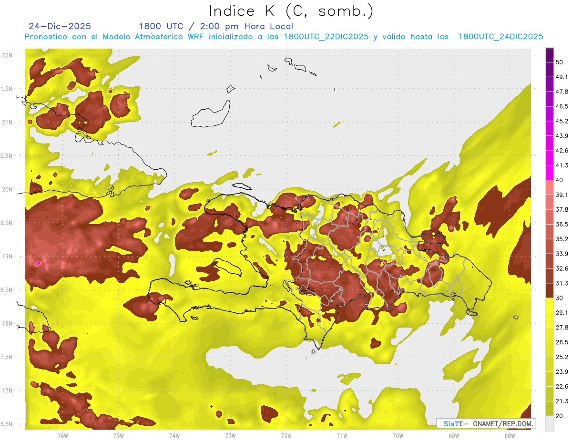Click the '1800 UTC / 2:00 pm Hora Local' text
The image size is (572, 442).
pos(216,26)
